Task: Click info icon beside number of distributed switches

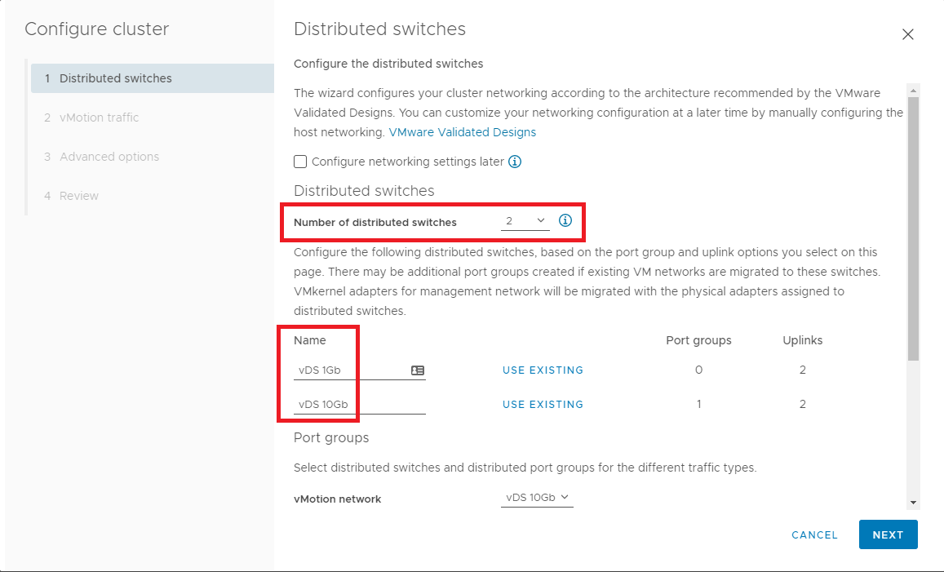Action: click(x=565, y=221)
